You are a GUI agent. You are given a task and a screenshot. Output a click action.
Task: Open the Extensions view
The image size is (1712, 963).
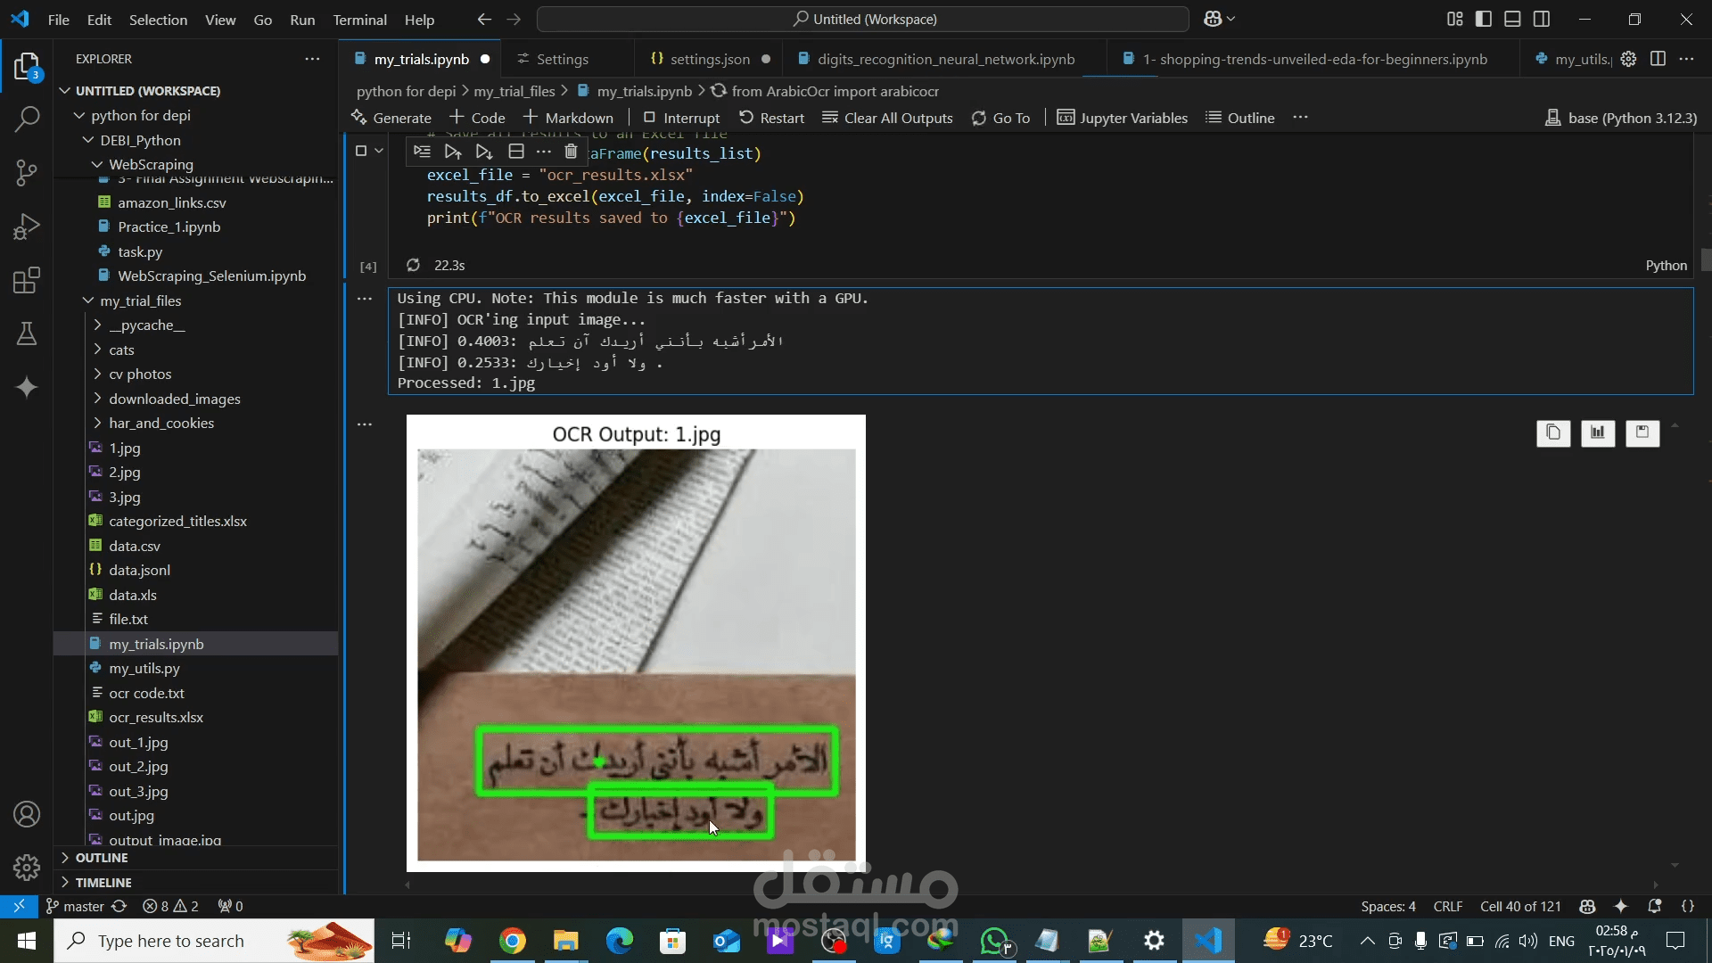[27, 280]
